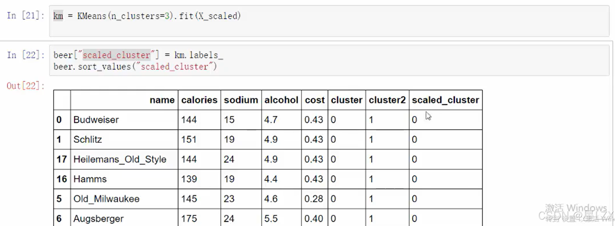The image size is (615, 226).
Task: Click row index 6 in the table
Action: click(x=59, y=219)
